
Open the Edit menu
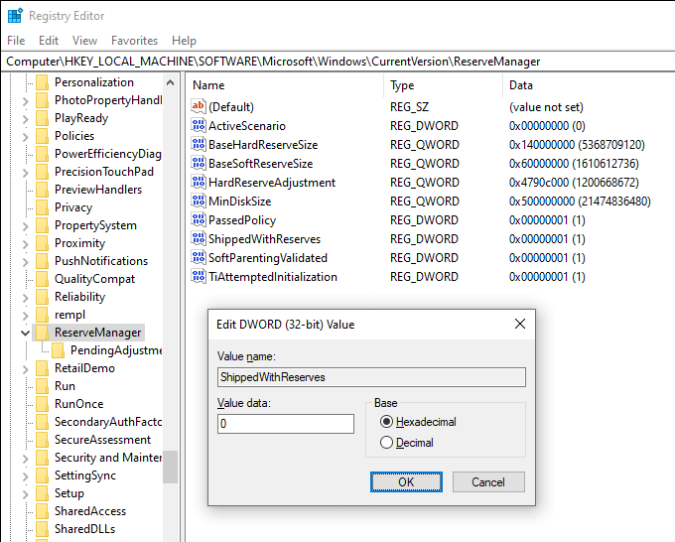click(x=49, y=41)
